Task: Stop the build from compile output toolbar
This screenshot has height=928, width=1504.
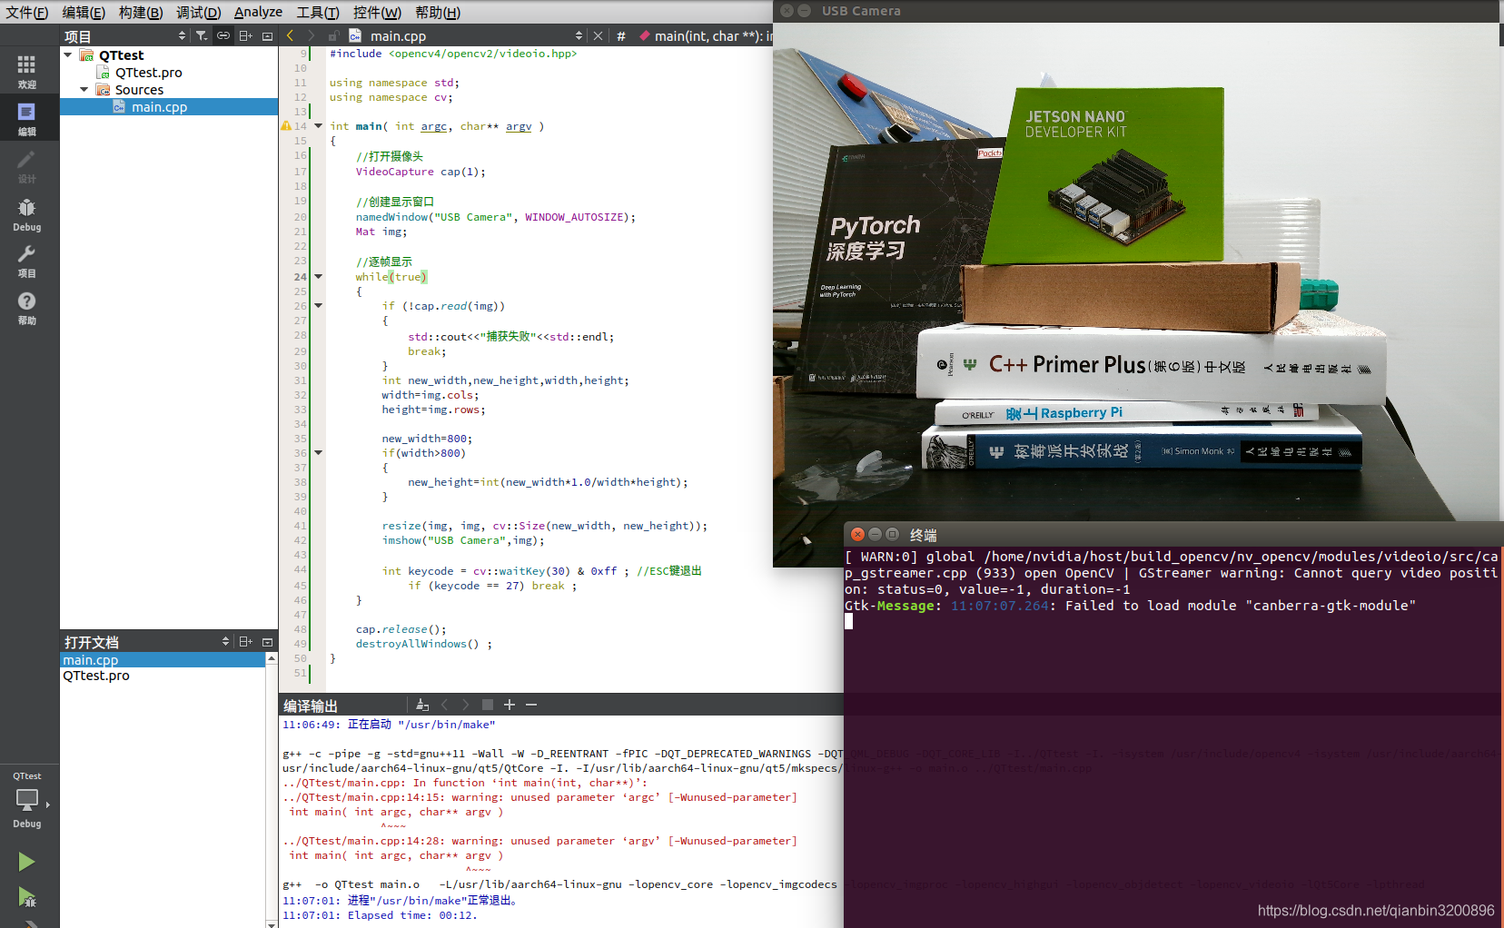Action: (488, 705)
